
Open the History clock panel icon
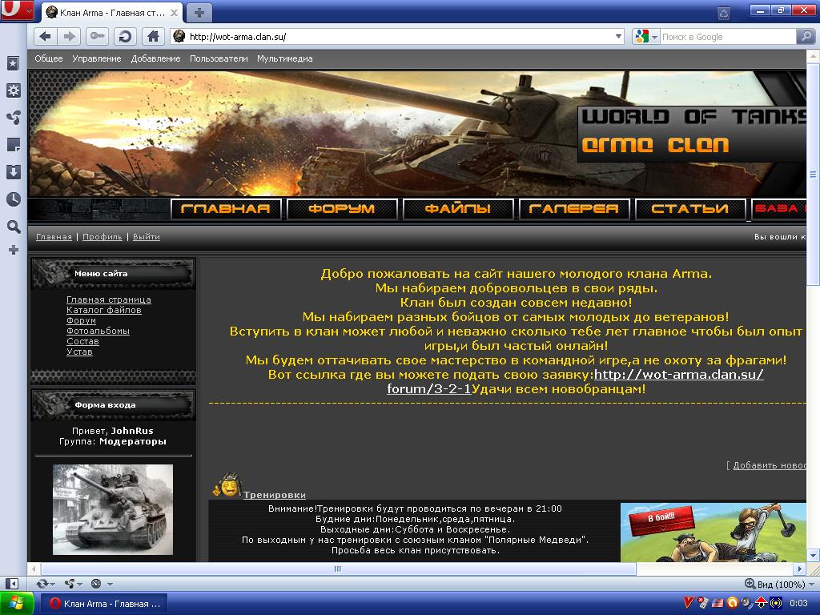point(13,199)
